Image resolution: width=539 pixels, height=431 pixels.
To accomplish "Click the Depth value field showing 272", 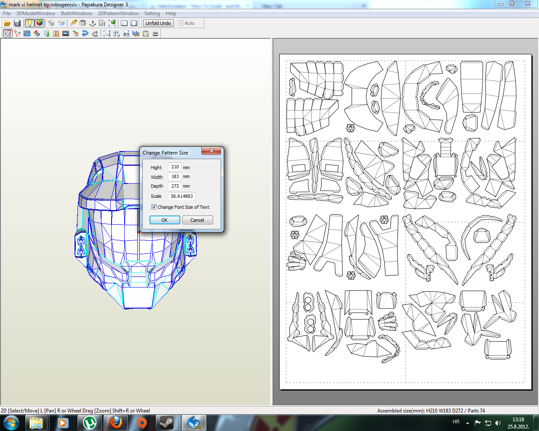I will click(x=175, y=186).
